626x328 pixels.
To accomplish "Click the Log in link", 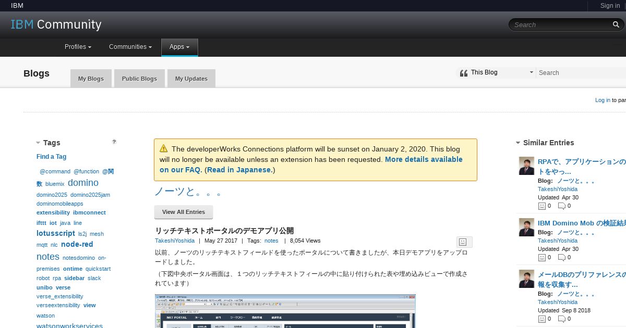I will click(603, 100).
